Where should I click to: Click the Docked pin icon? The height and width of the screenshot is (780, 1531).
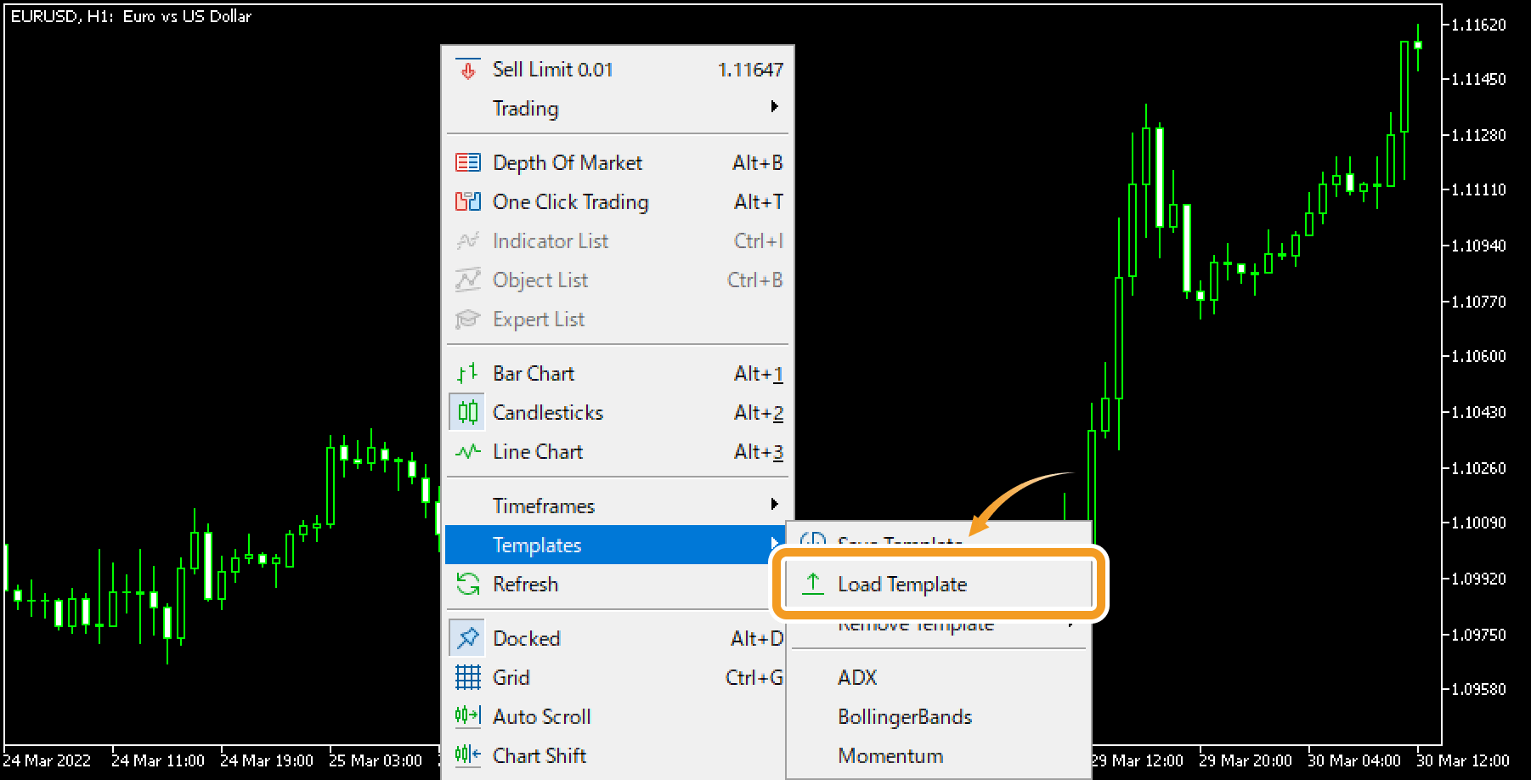467,638
